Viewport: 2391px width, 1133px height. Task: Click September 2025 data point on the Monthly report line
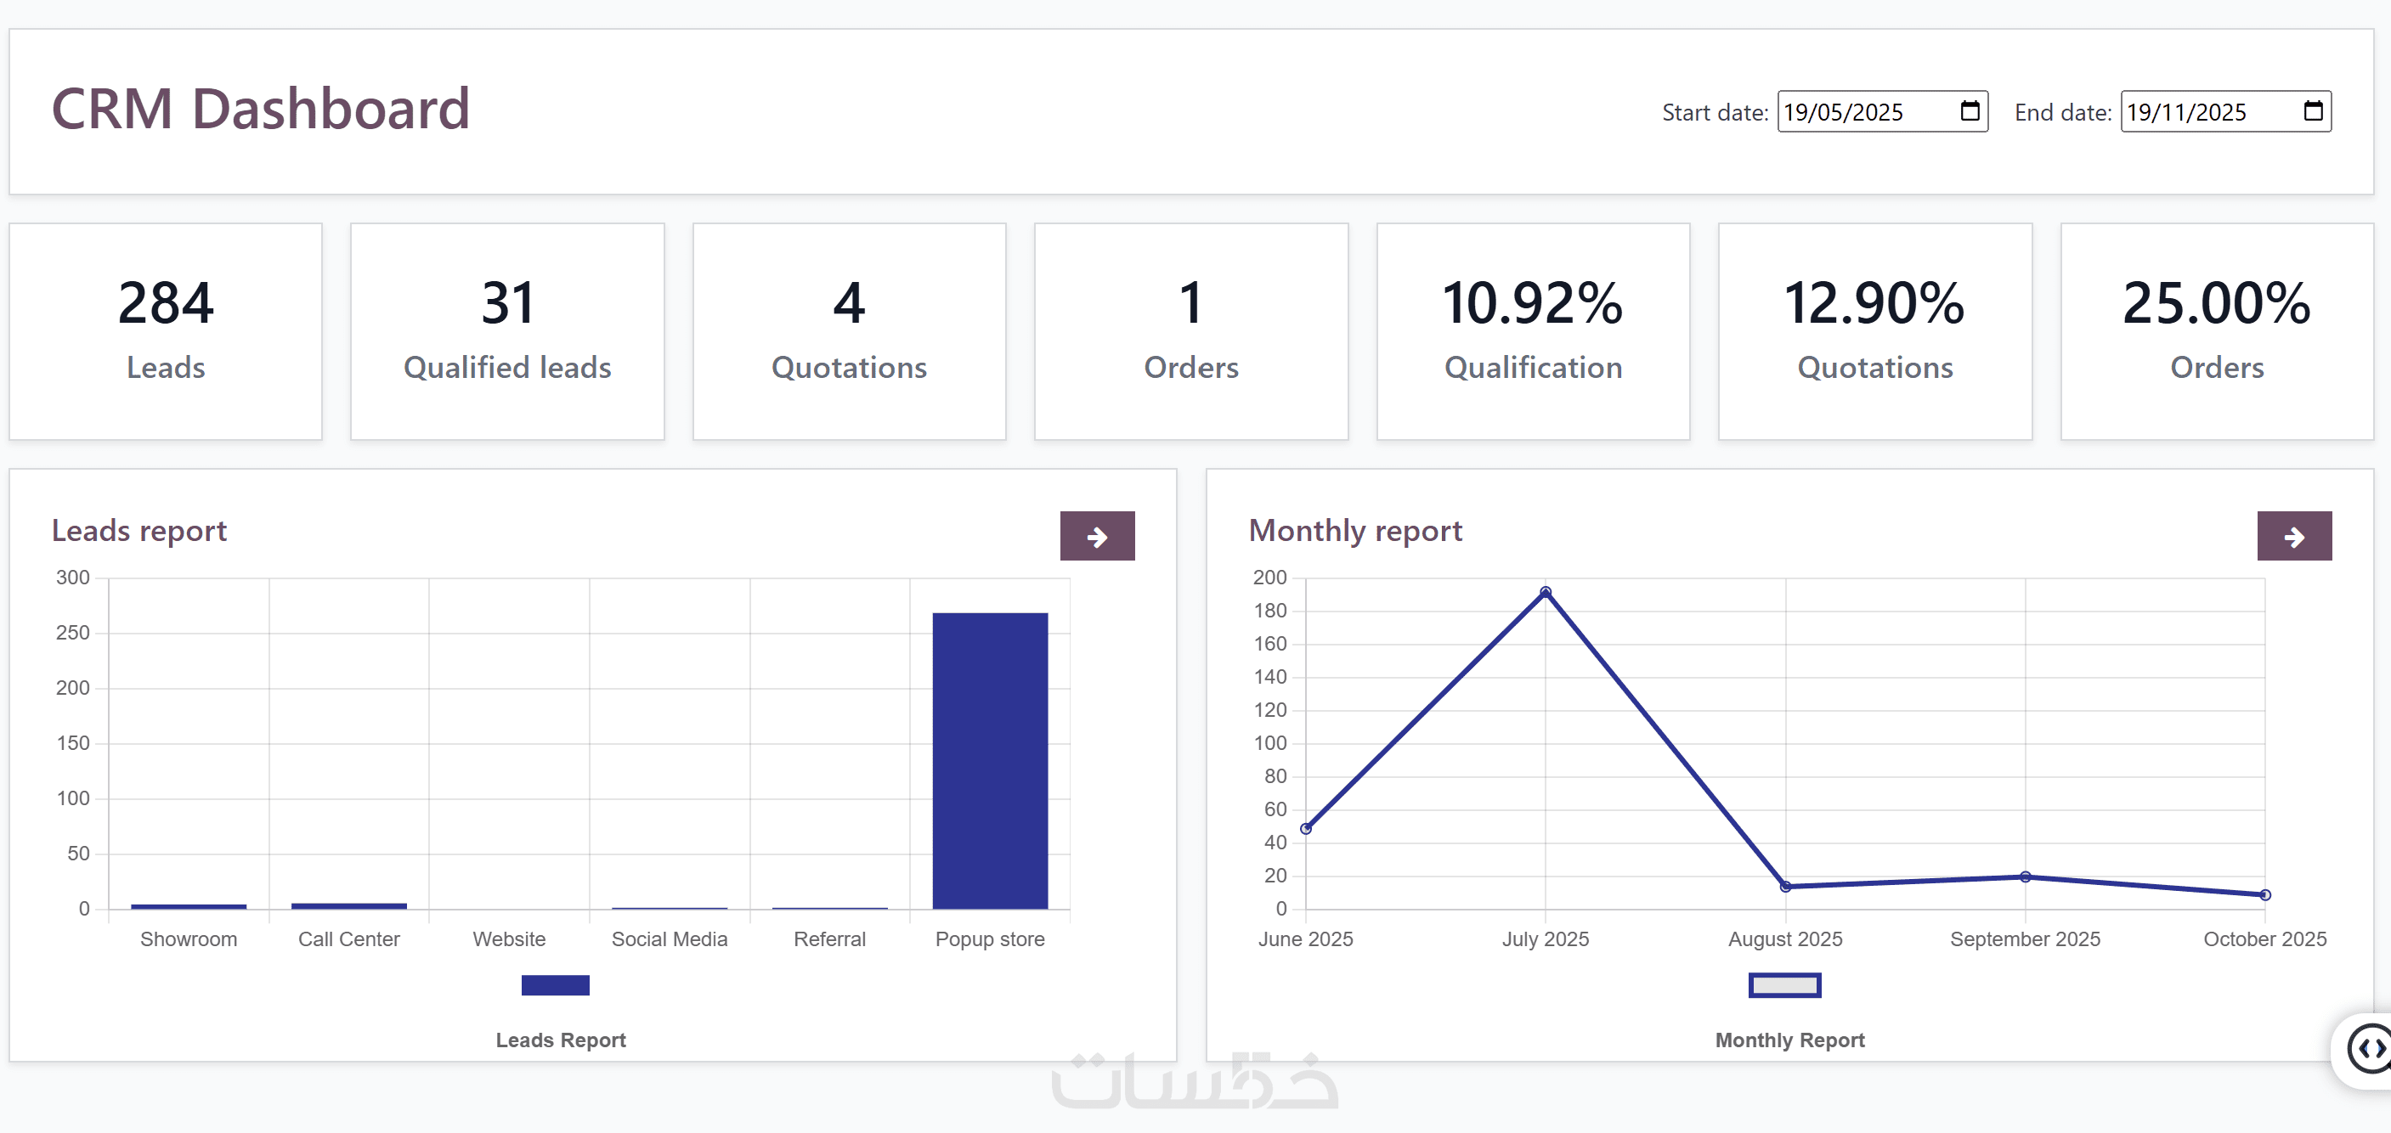pos(2025,877)
